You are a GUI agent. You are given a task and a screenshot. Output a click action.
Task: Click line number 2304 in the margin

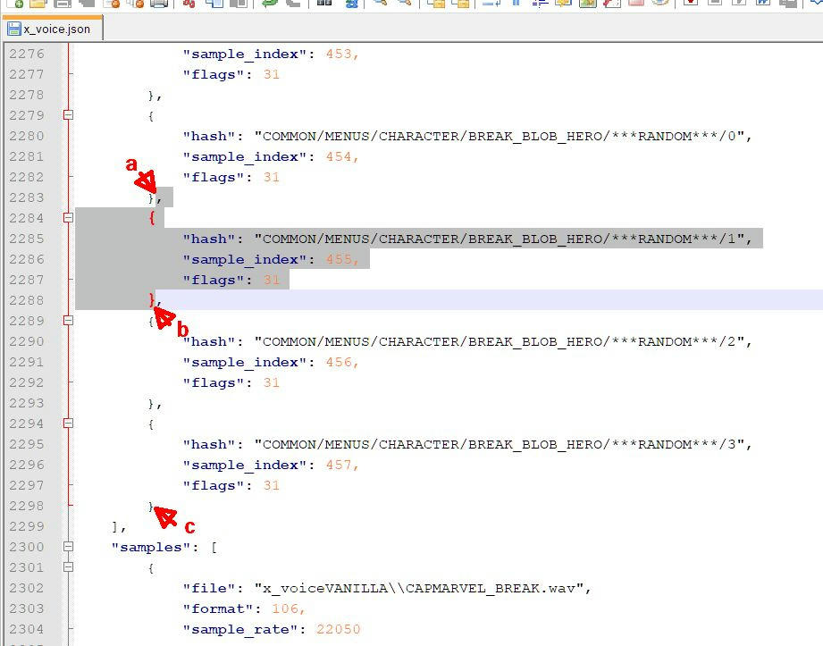(27, 629)
